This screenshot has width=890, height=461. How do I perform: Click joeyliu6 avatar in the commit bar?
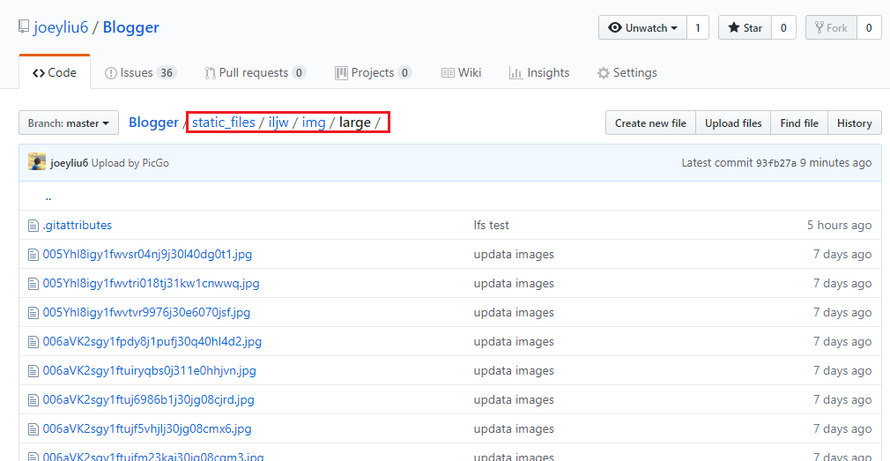tap(37, 162)
